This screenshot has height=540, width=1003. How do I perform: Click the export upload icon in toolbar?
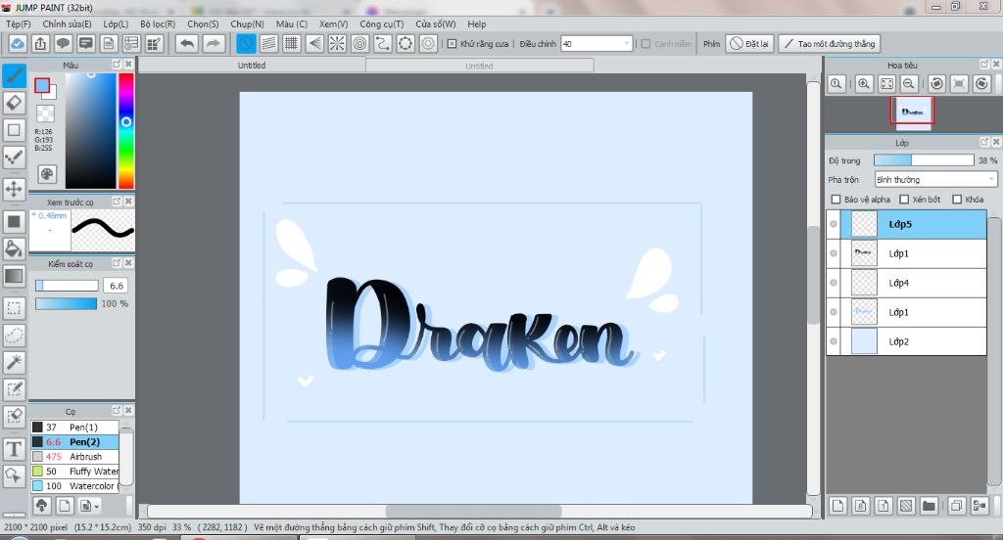[x=40, y=43]
